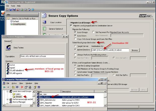Select the AA_User group row
The height and width of the screenshot is (111, 156).
pos(66,94)
